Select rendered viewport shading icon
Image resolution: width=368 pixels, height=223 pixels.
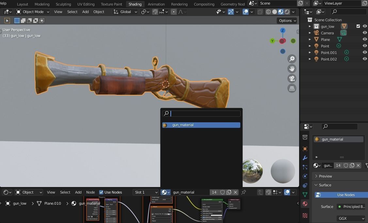point(287,12)
